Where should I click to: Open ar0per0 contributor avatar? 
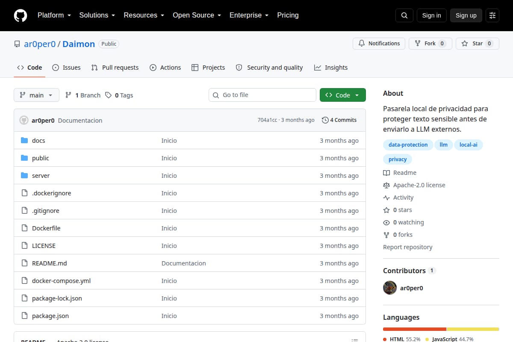pos(390,288)
